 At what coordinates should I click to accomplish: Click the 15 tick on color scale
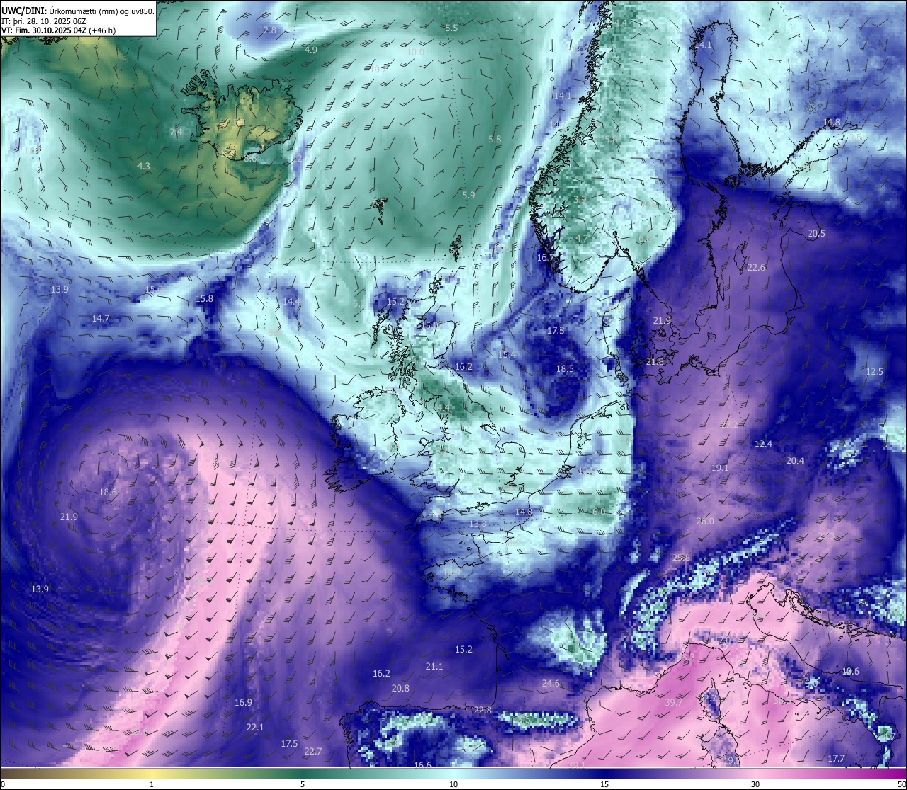(x=604, y=784)
